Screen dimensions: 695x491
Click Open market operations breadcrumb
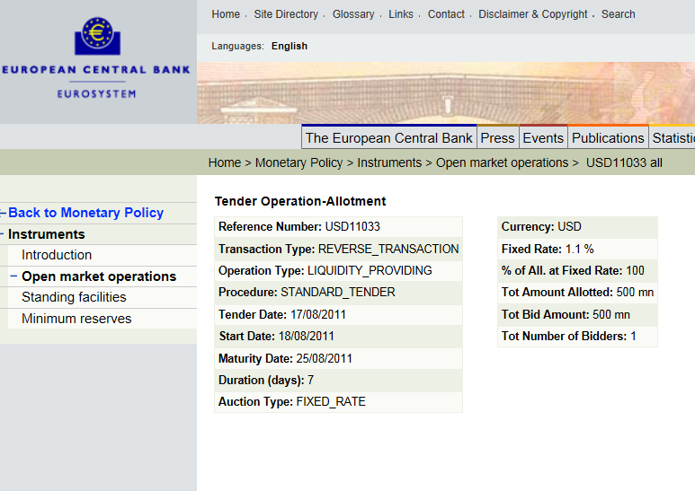coord(502,162)
